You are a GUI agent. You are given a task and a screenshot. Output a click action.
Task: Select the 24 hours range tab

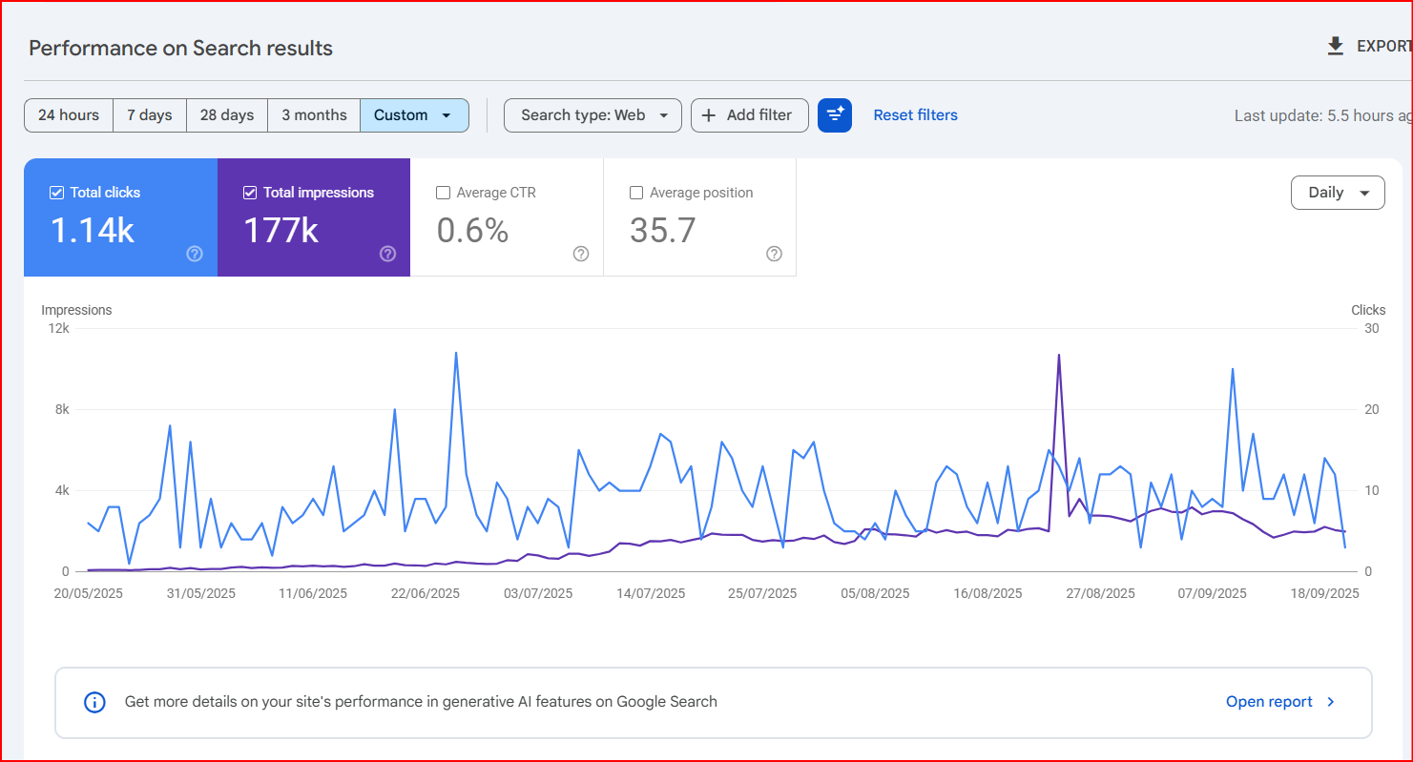pyautogui.click(x=69, y=115)
